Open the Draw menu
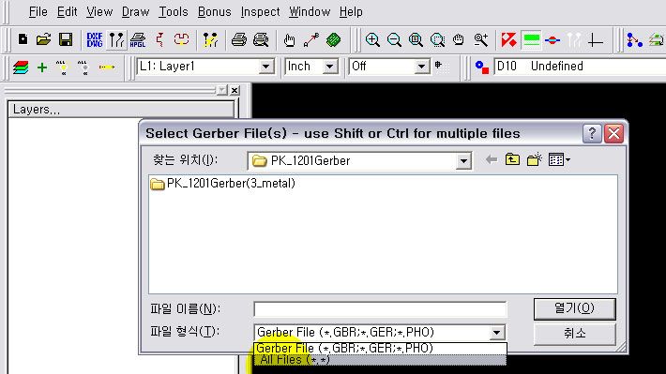Viewport: 666px width, 374px height. coord(135,12)
